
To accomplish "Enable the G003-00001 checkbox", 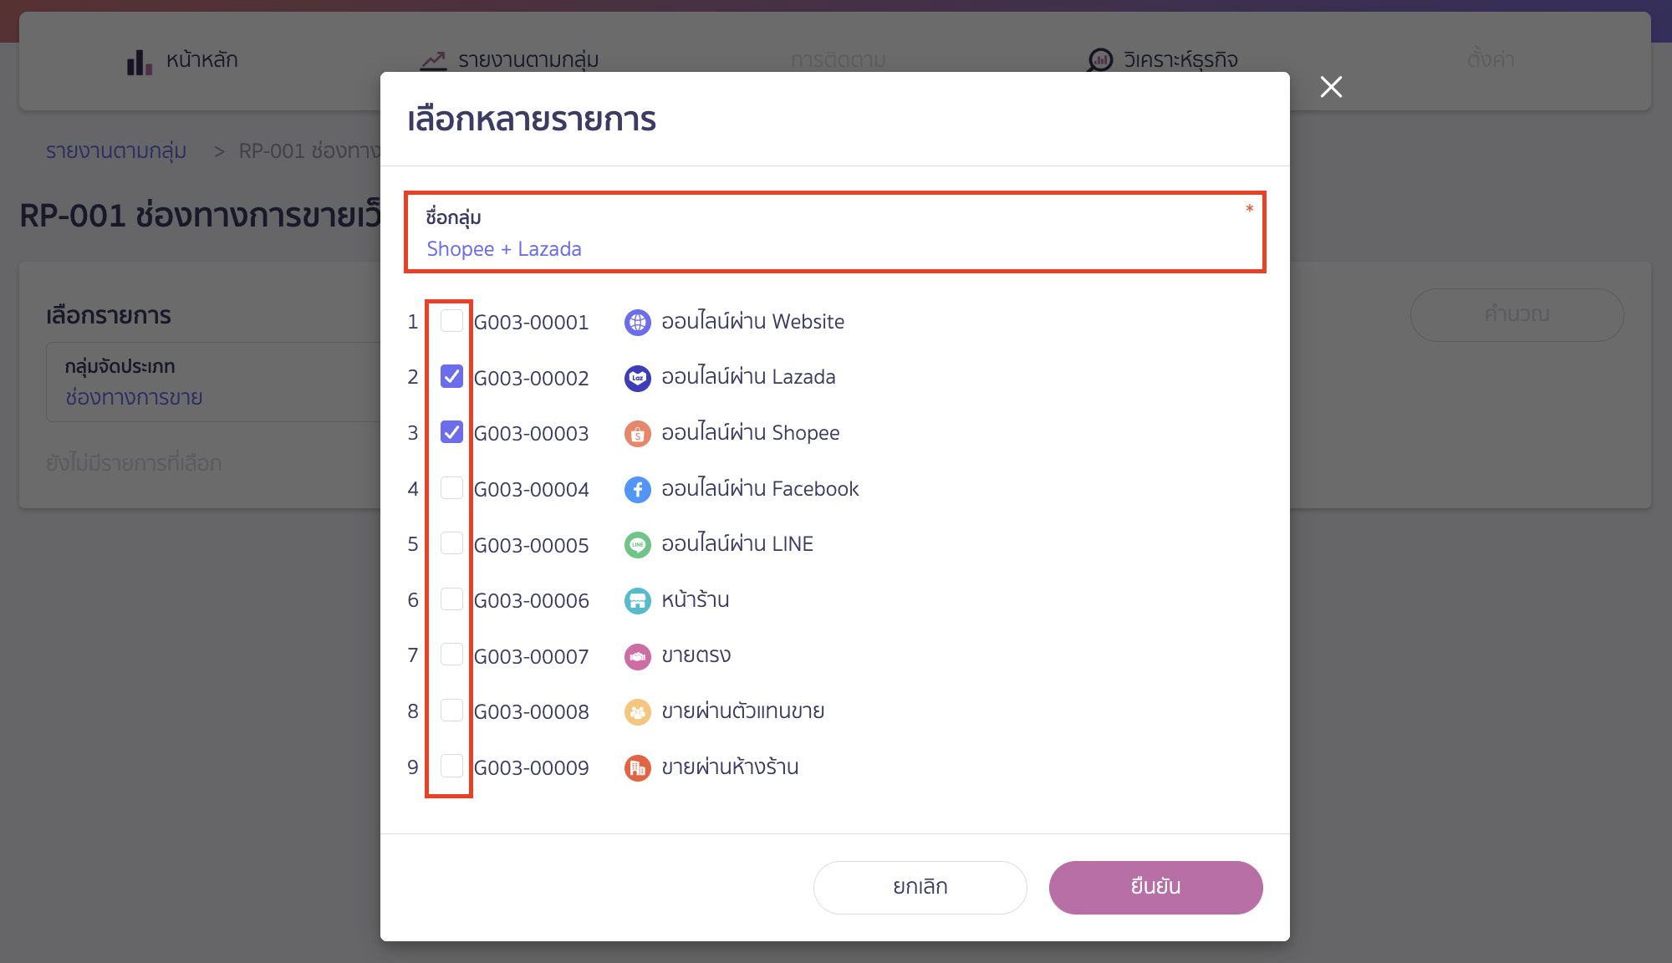I will pos(451,321).
